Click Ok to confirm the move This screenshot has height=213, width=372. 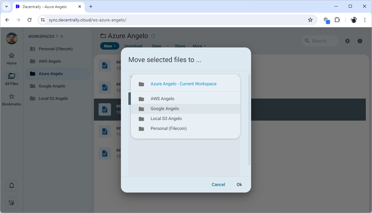(239, 184)
